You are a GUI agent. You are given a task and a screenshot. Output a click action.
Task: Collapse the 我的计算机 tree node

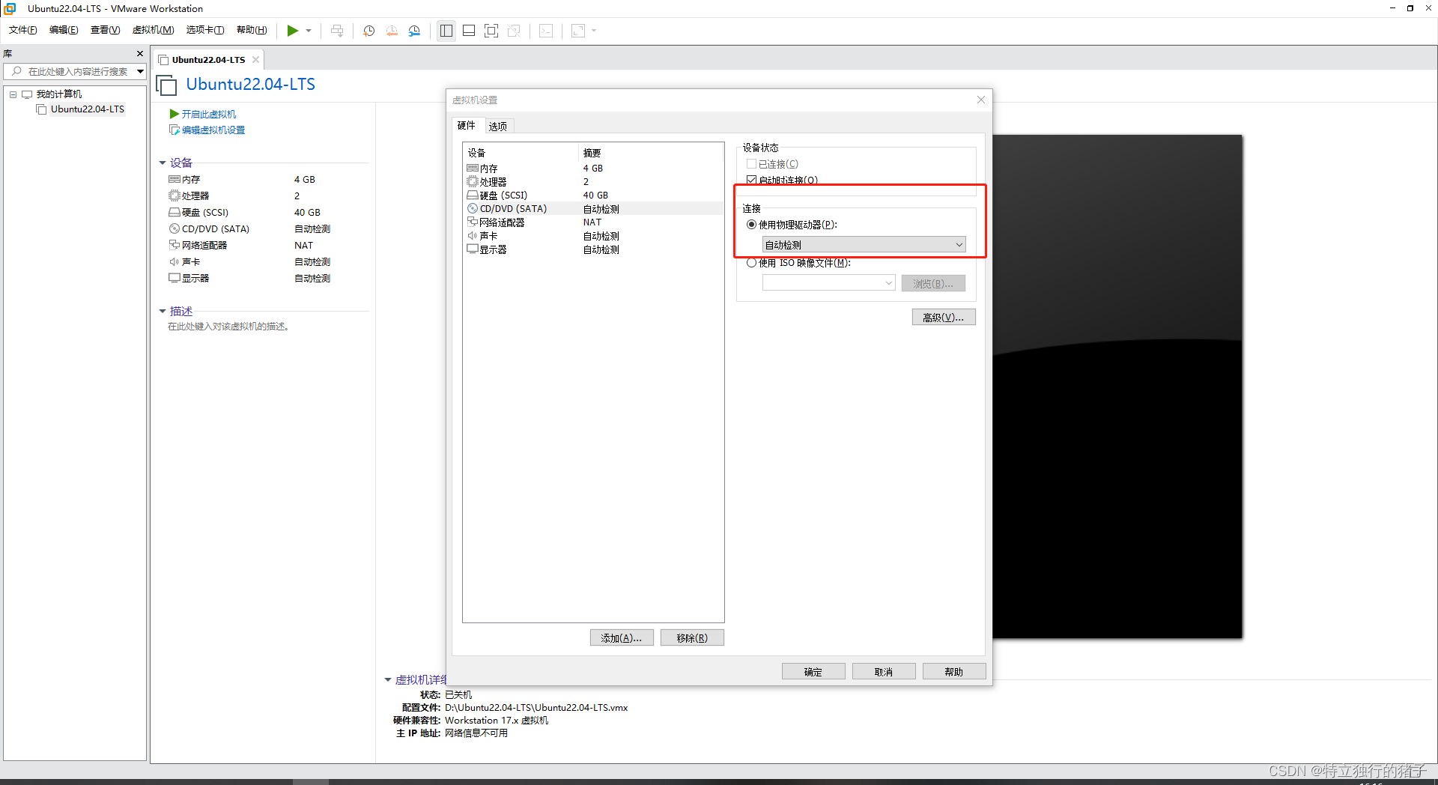pos(13,94)
